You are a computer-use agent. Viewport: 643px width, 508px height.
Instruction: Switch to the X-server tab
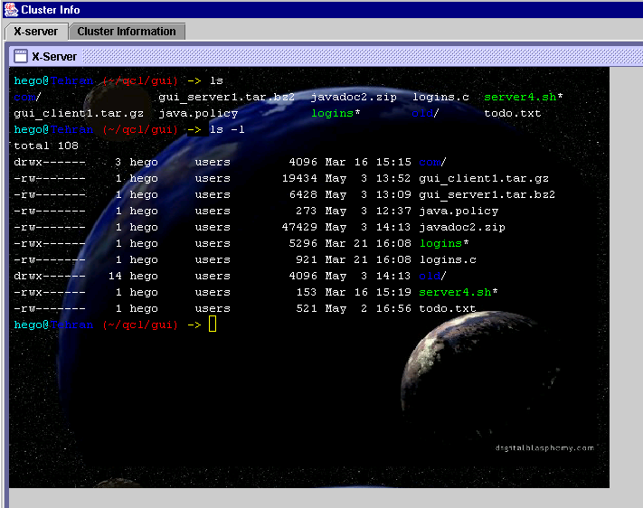36,32
